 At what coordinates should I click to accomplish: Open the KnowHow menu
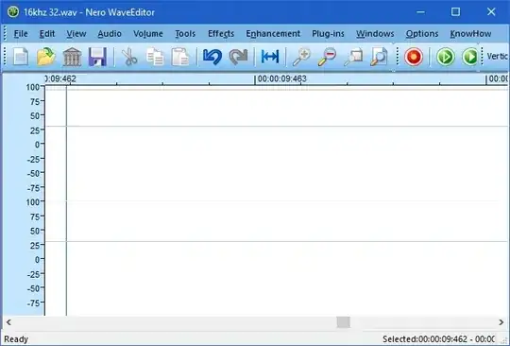point(470,34)
